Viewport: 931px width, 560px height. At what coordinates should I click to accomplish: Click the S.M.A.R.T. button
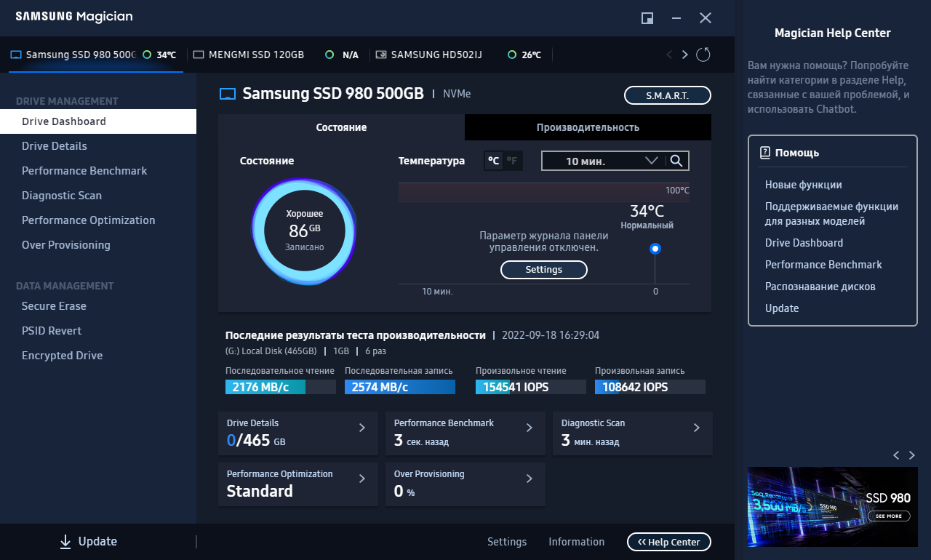668,95
